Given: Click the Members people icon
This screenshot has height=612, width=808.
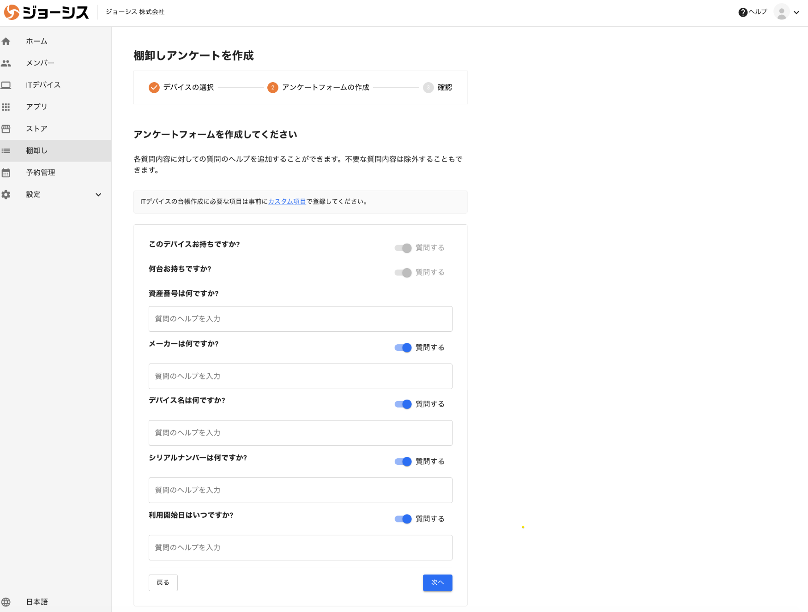Looking at the screenshot, I should tap(6, 63).
